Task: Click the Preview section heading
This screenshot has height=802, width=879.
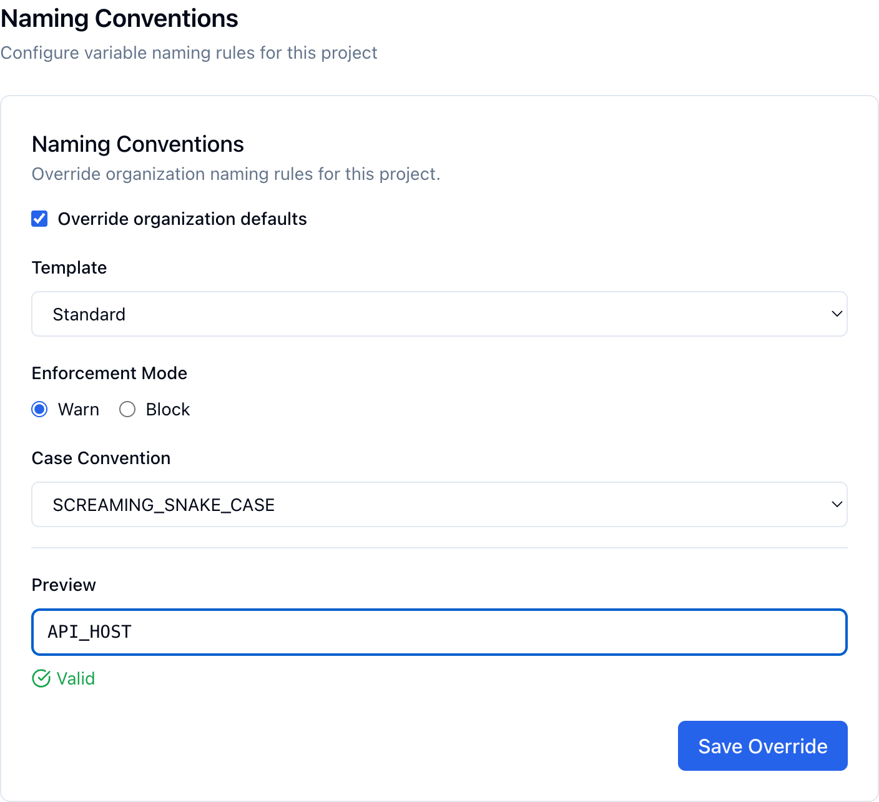Action: click(63, 585)
